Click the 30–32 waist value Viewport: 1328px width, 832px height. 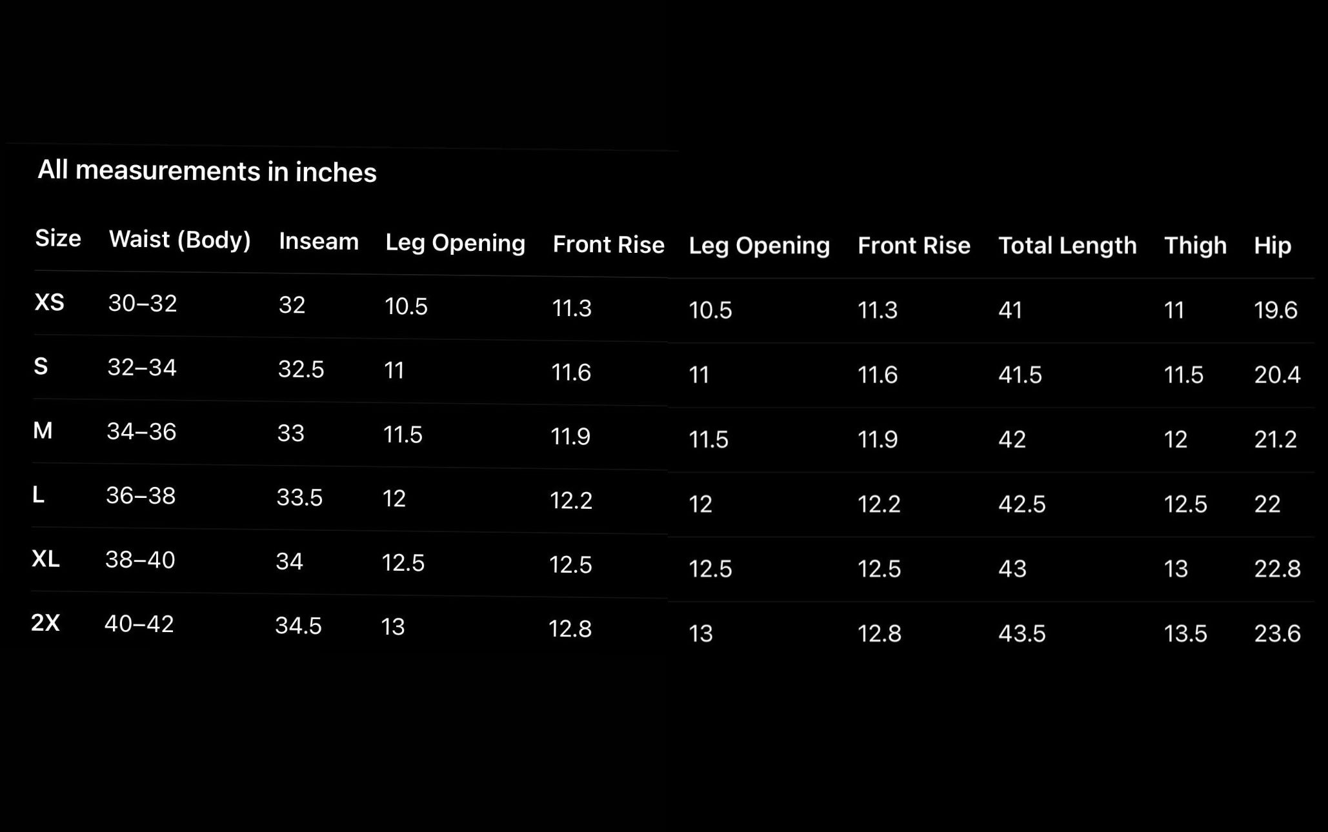click(142, 303)
